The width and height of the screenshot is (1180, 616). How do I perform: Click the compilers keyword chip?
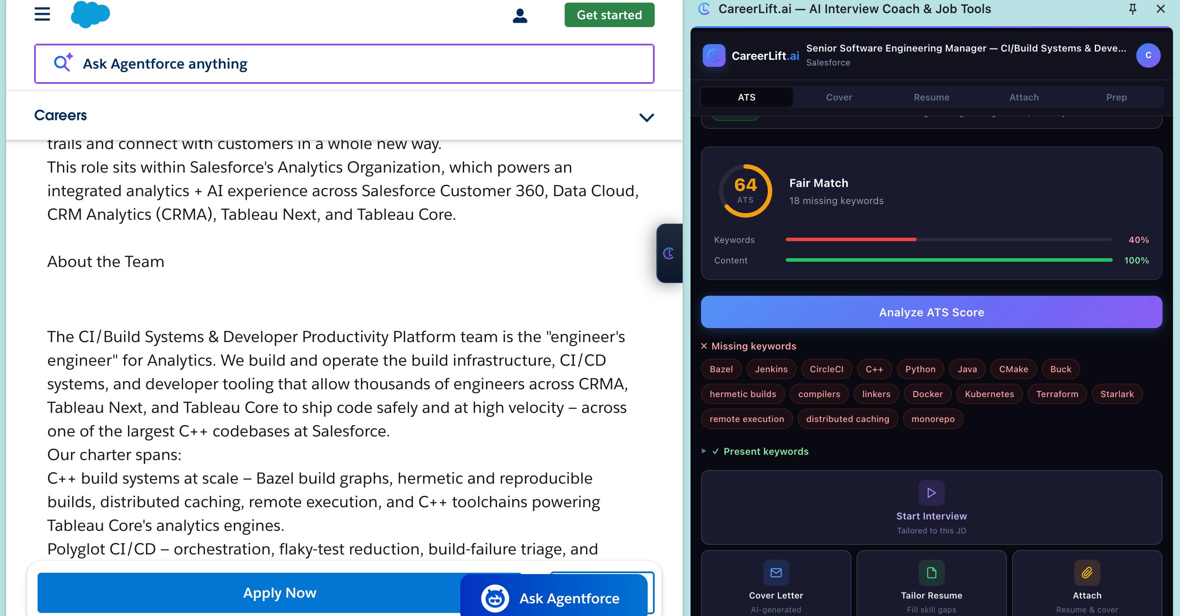(x=819, y=394)
